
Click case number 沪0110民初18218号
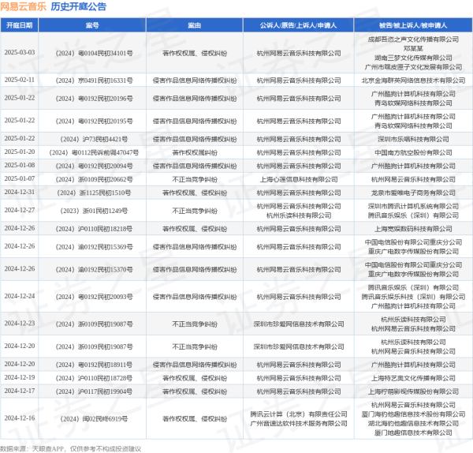(94, 229)
